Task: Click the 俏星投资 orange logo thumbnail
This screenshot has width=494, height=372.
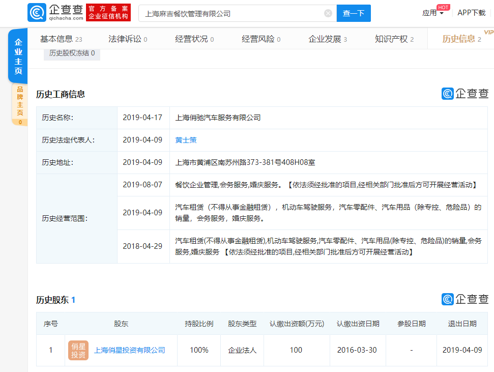Action: pos(78,350)
